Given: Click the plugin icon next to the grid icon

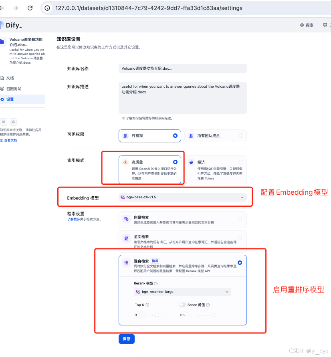Looking at the screenshot, I should [13, 122].
